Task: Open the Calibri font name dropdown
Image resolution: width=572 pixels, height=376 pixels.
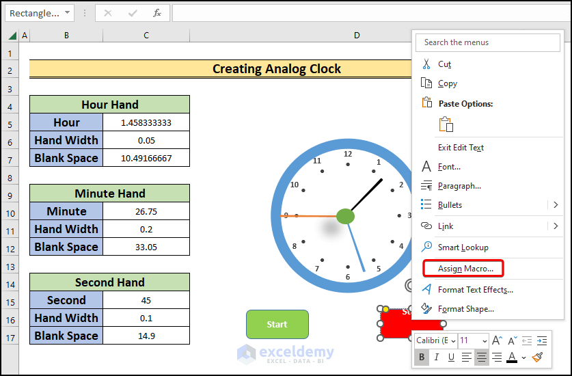Action: [x=436, y=340]
